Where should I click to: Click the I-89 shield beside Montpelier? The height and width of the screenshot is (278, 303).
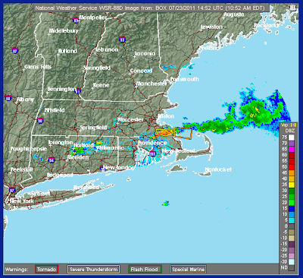click(76, 21)
